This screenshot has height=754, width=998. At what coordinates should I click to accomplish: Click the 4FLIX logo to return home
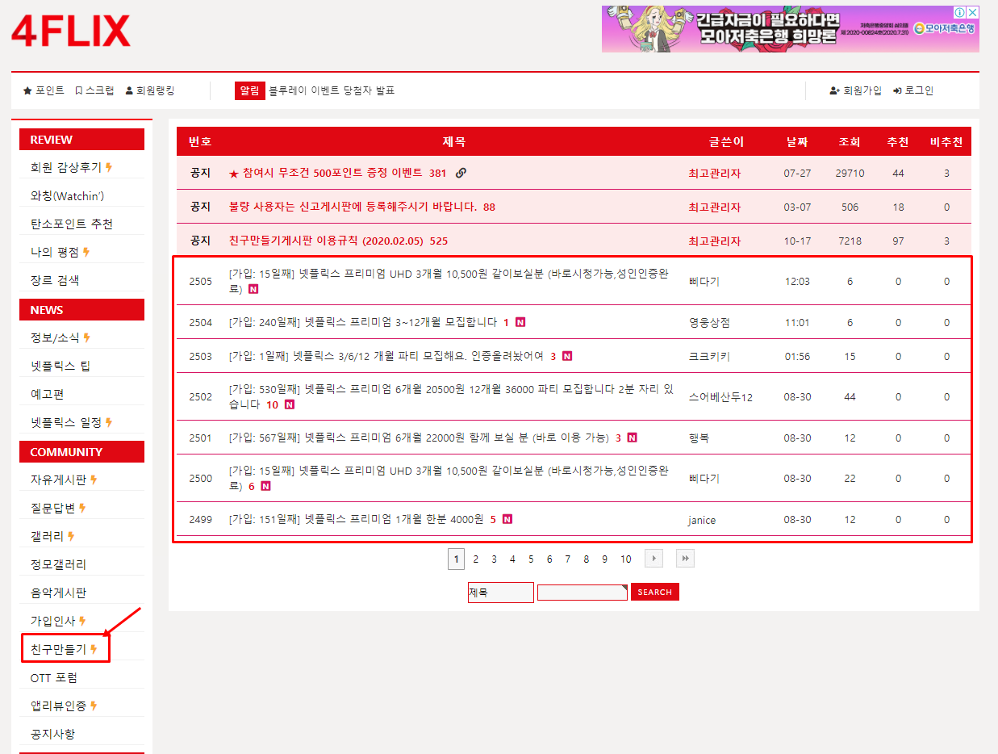[x=71, y=32]
